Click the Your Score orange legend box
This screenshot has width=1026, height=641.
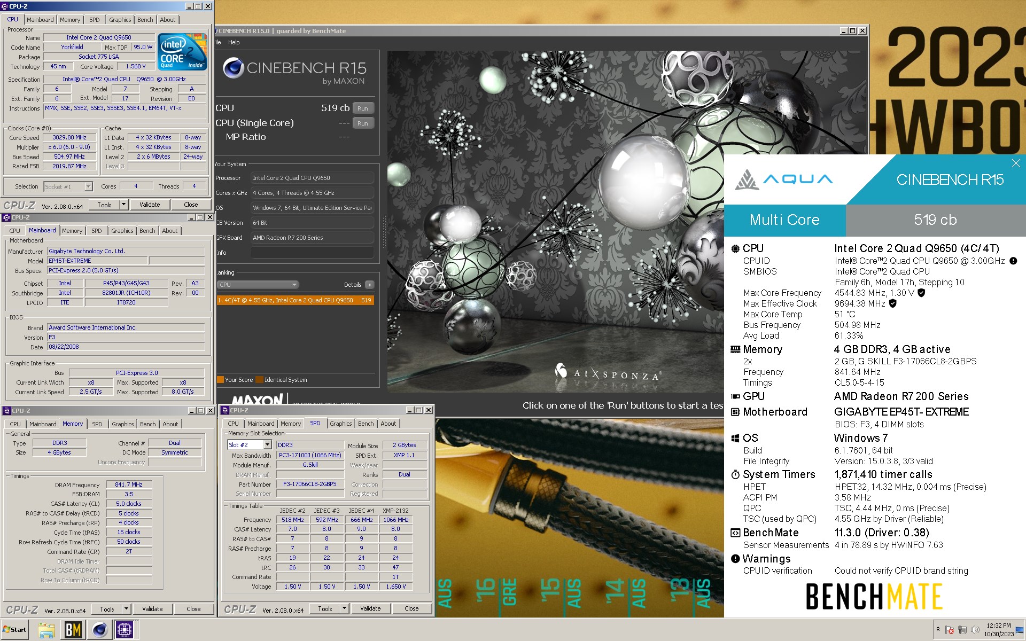click(x=220, y=380)
